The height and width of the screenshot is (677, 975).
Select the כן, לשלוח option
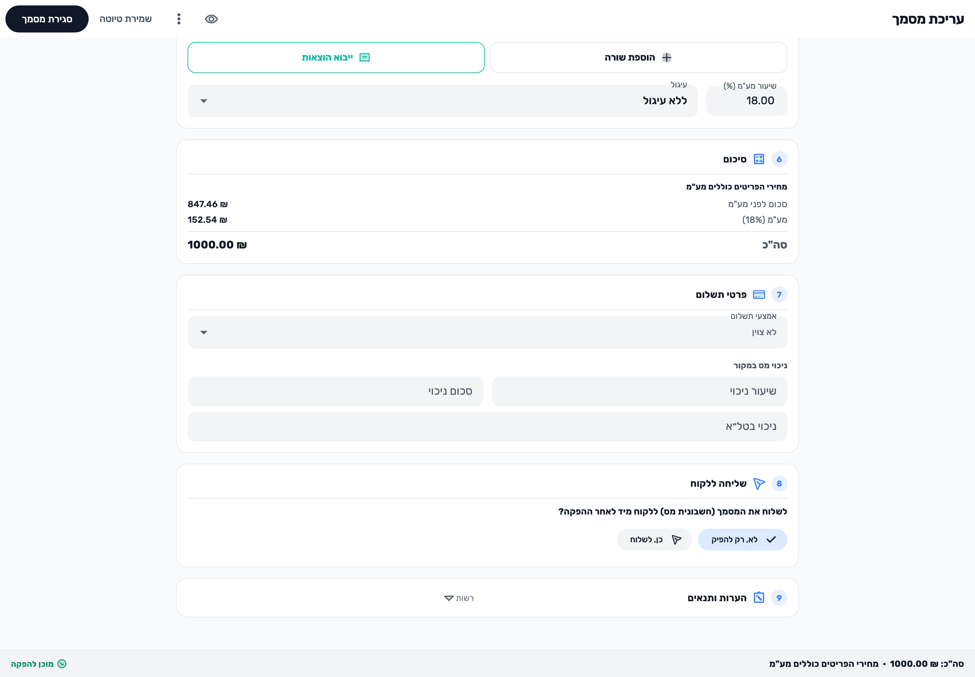[654, 540]
